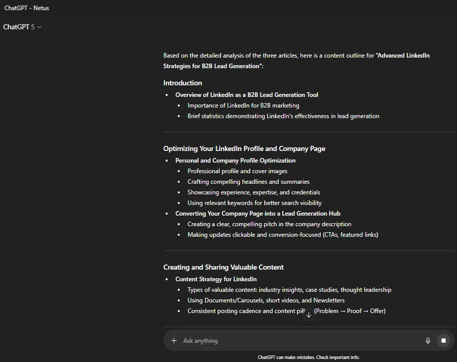457x362 pixels.
Task: Focus the 'Ask anything' message input field
Action: (x=298, y=341)
